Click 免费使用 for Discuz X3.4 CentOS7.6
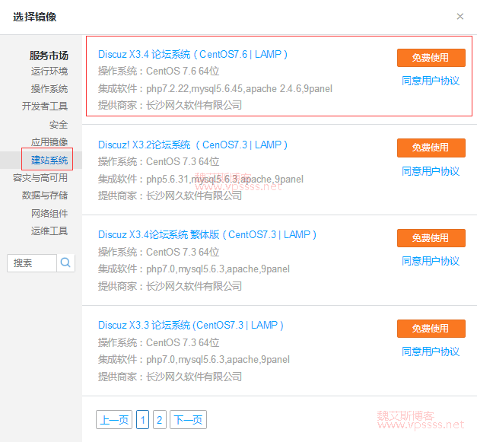Image resolution: width=477 pixels, height=442 pixels. tap(431, 57)
